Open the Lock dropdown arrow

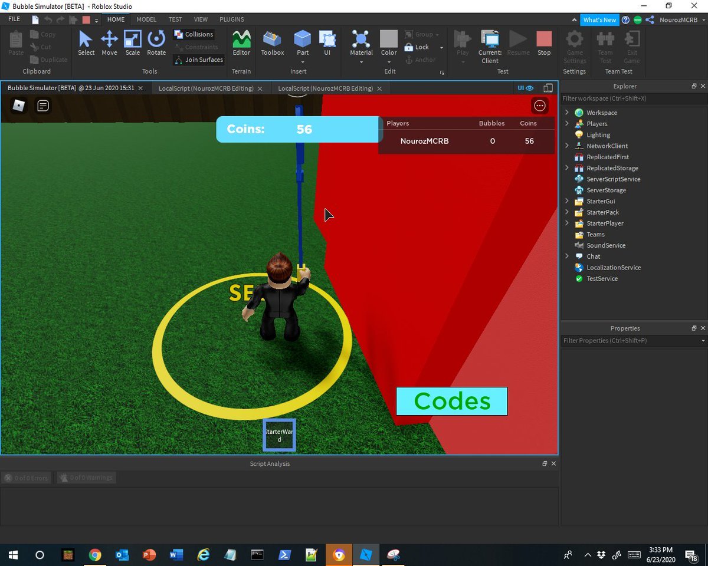(x=441, y=47)
